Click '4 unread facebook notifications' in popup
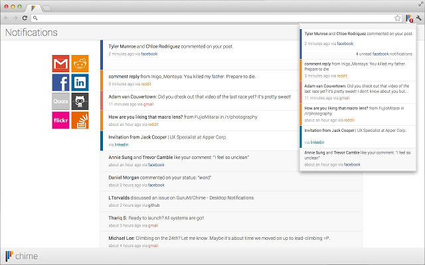Screen dimensions: 425x265 [384, 54]
